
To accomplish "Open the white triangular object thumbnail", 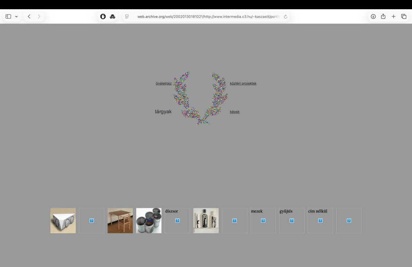I will [x=63, y=220].
